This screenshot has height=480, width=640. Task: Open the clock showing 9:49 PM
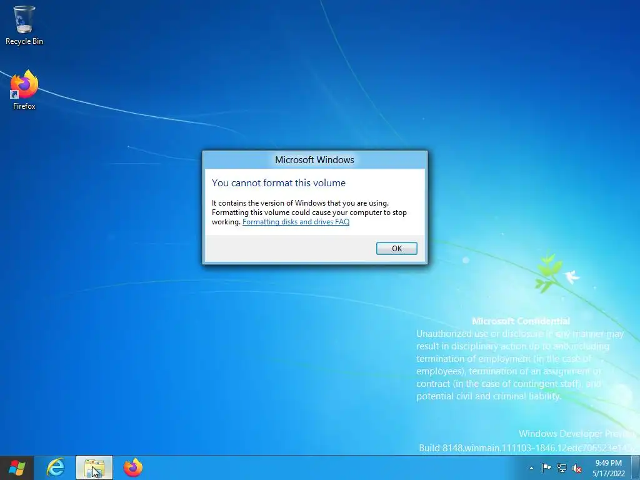pos(609,468)
